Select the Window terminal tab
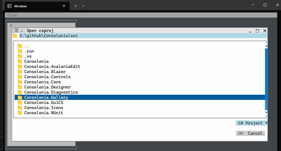 pos(37,6)
